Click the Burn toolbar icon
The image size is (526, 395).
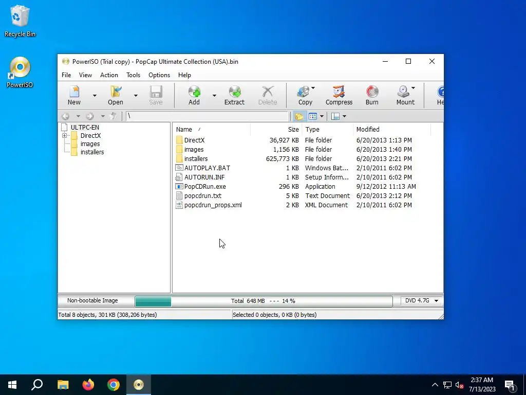pos(372,95)
